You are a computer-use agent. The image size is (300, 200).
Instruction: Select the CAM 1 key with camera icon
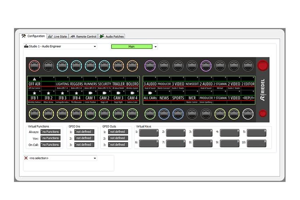(x=90, y=97)
